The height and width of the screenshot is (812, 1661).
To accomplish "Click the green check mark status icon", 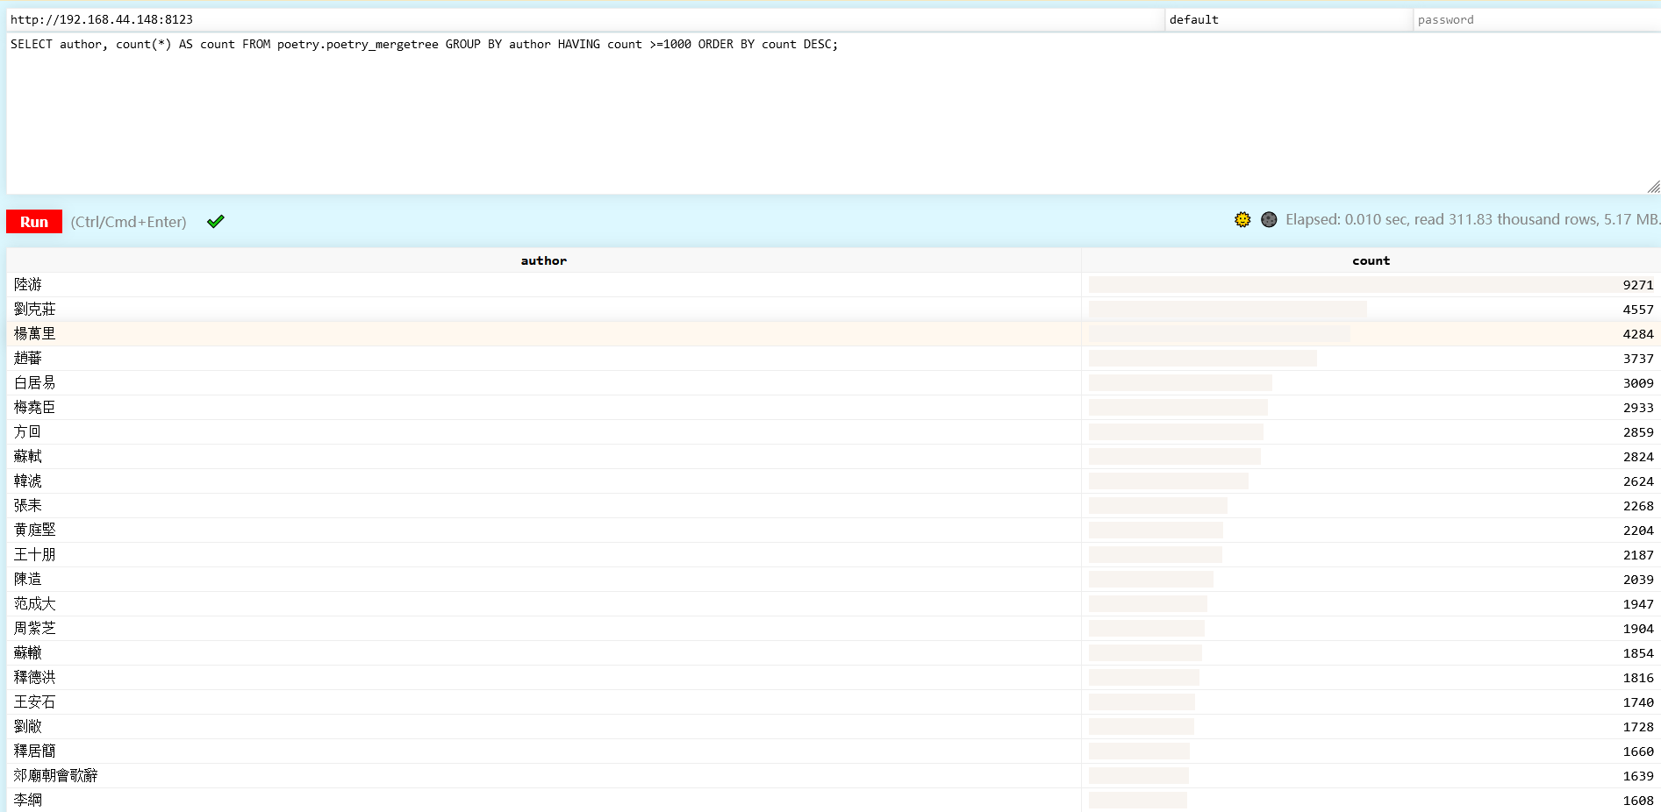I will coord(216,222).
